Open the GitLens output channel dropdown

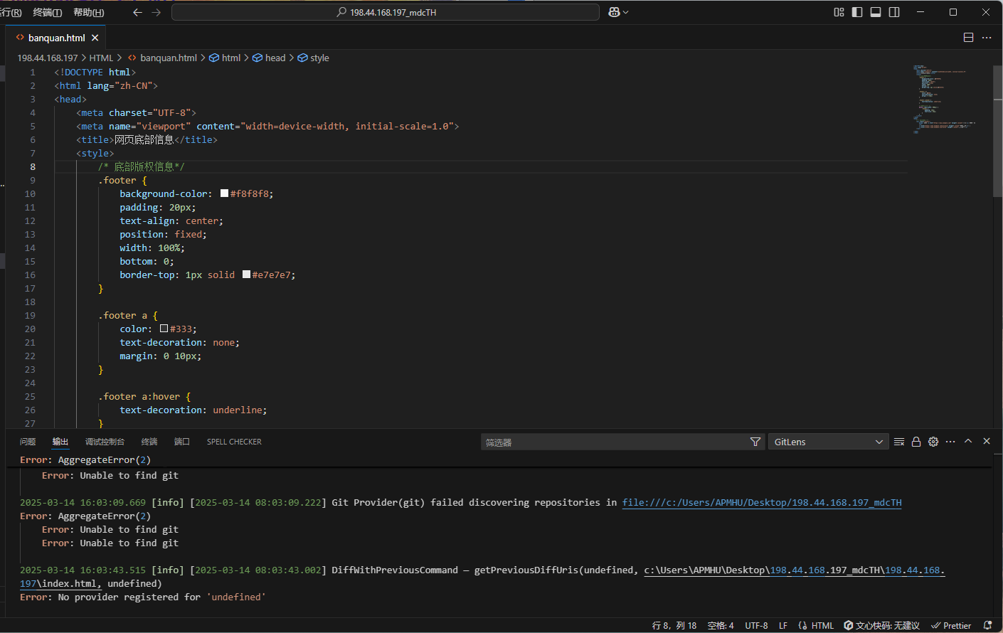828,442
